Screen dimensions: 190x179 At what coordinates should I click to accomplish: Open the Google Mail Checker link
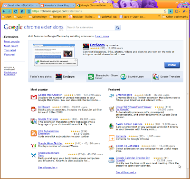tap(50, 95)
